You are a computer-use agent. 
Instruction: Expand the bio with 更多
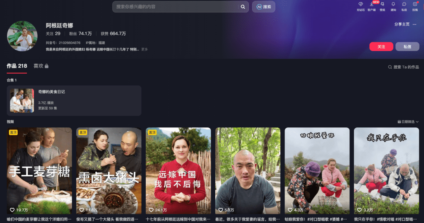point(145,49)
